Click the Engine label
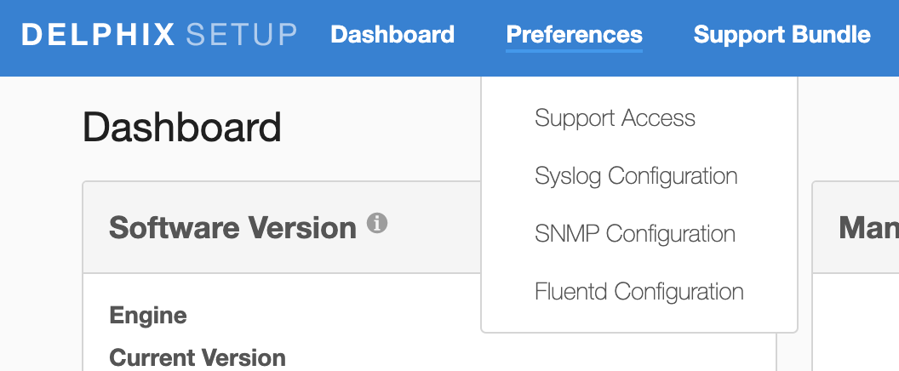The width and height of the screenshot is (899, 371). point(148,316)
